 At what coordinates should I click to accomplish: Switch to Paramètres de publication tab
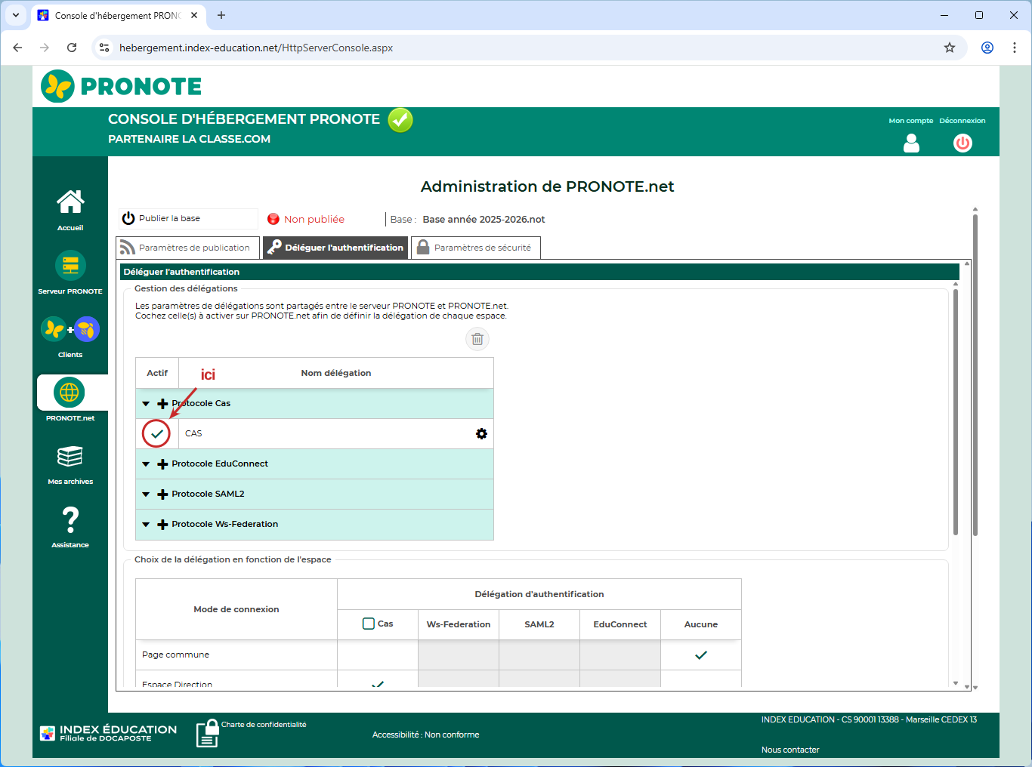pyautogui.click(x=188, y=248)
